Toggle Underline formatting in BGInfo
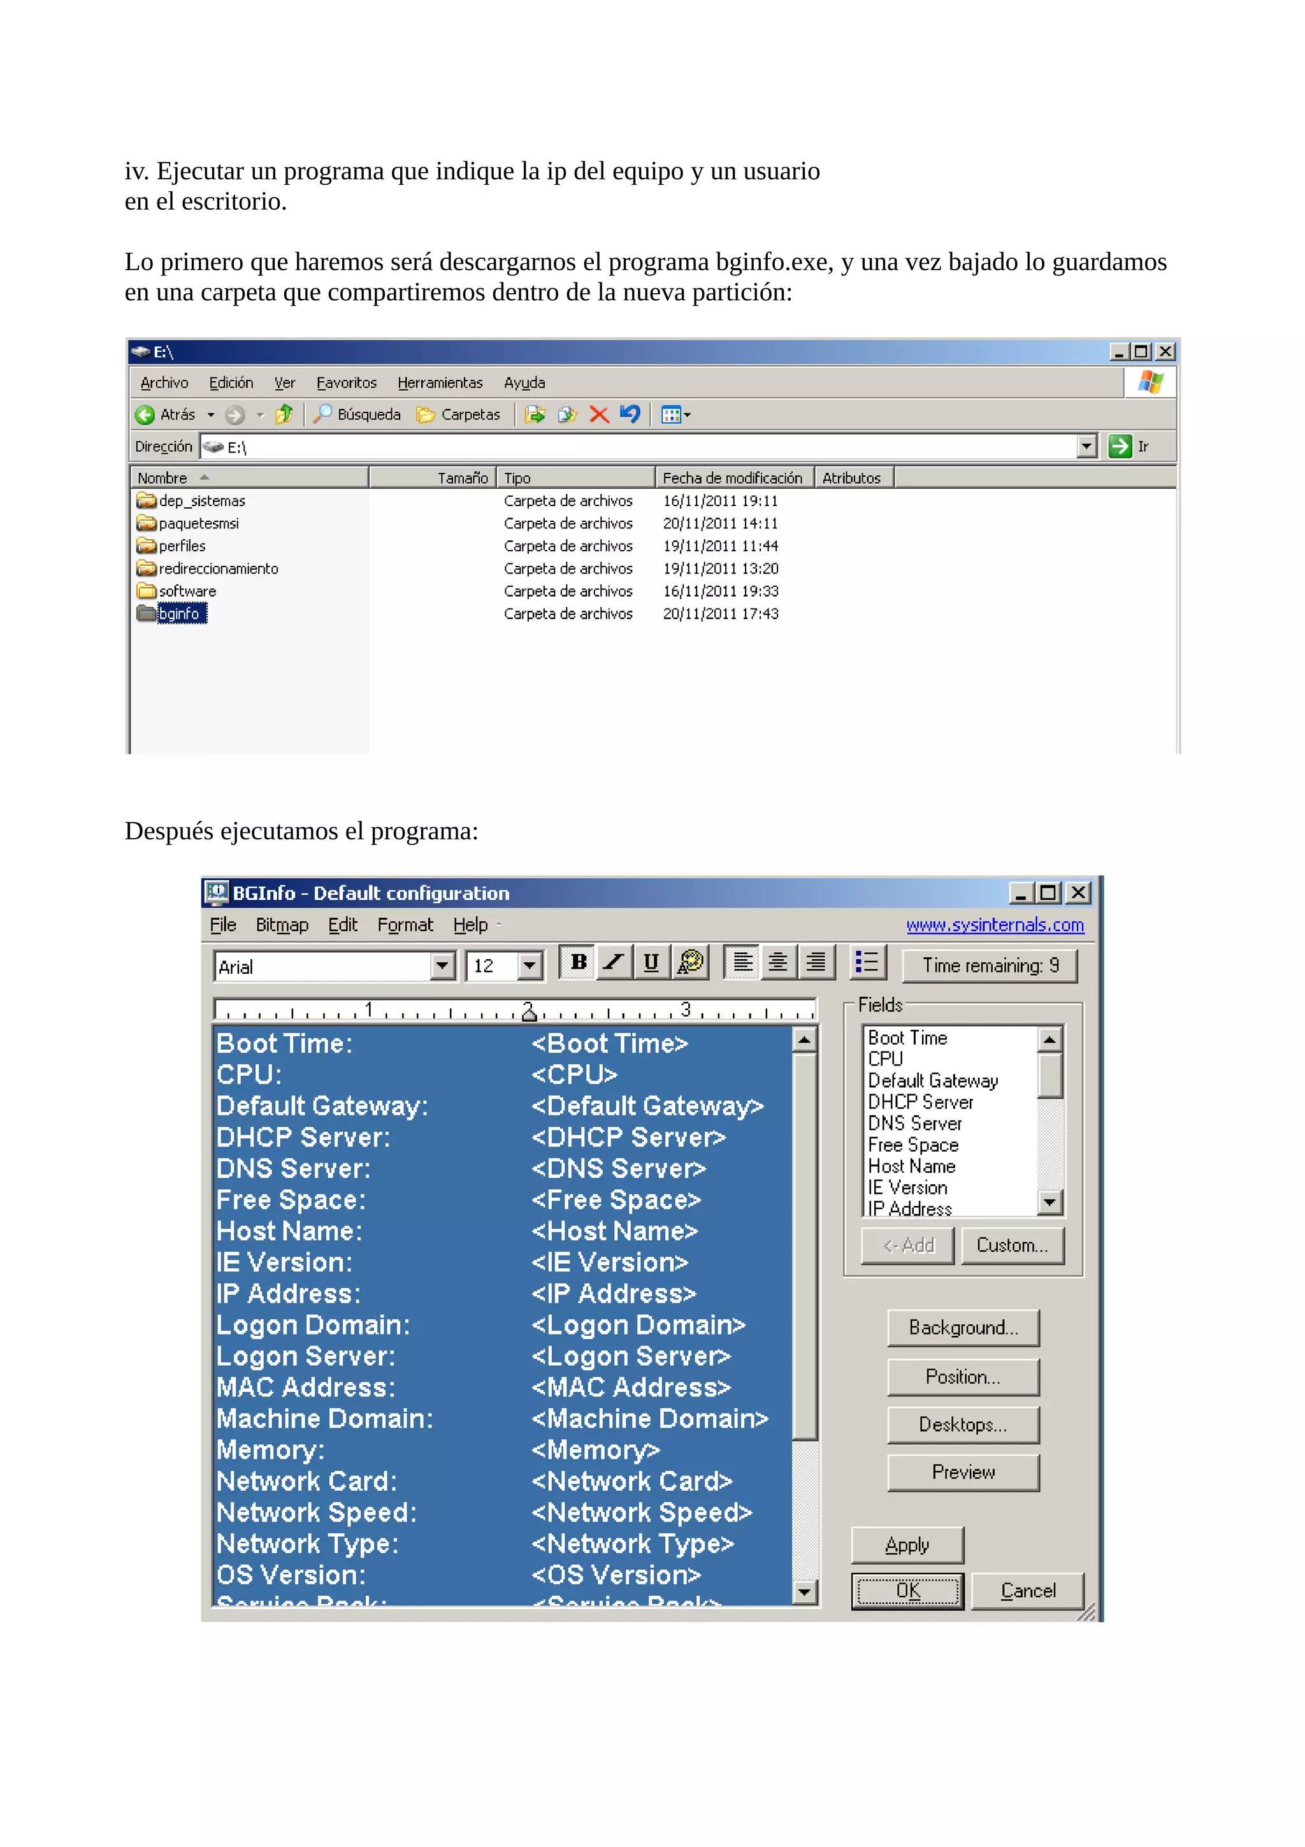Image resolution: width=1305 pixels, height=1847 pixels. [651, 962]
